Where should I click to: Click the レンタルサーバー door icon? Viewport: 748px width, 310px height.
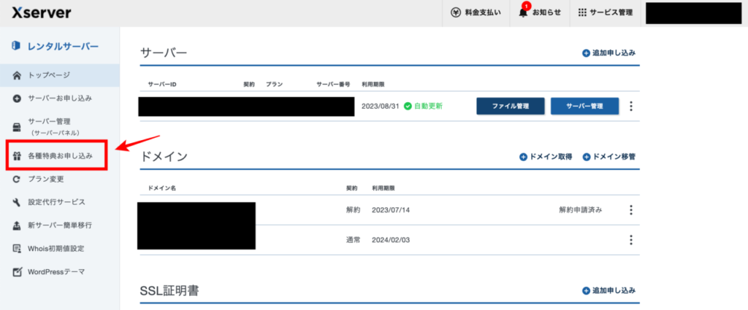coord(17,46)
